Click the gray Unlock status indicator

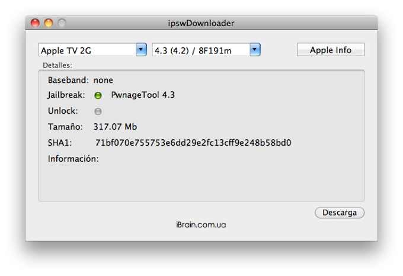(98, 111)
